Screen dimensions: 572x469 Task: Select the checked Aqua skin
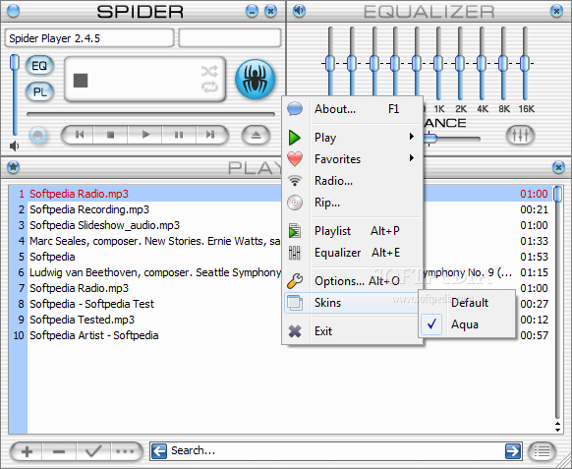pyautogui.click(x=467, y=324)
